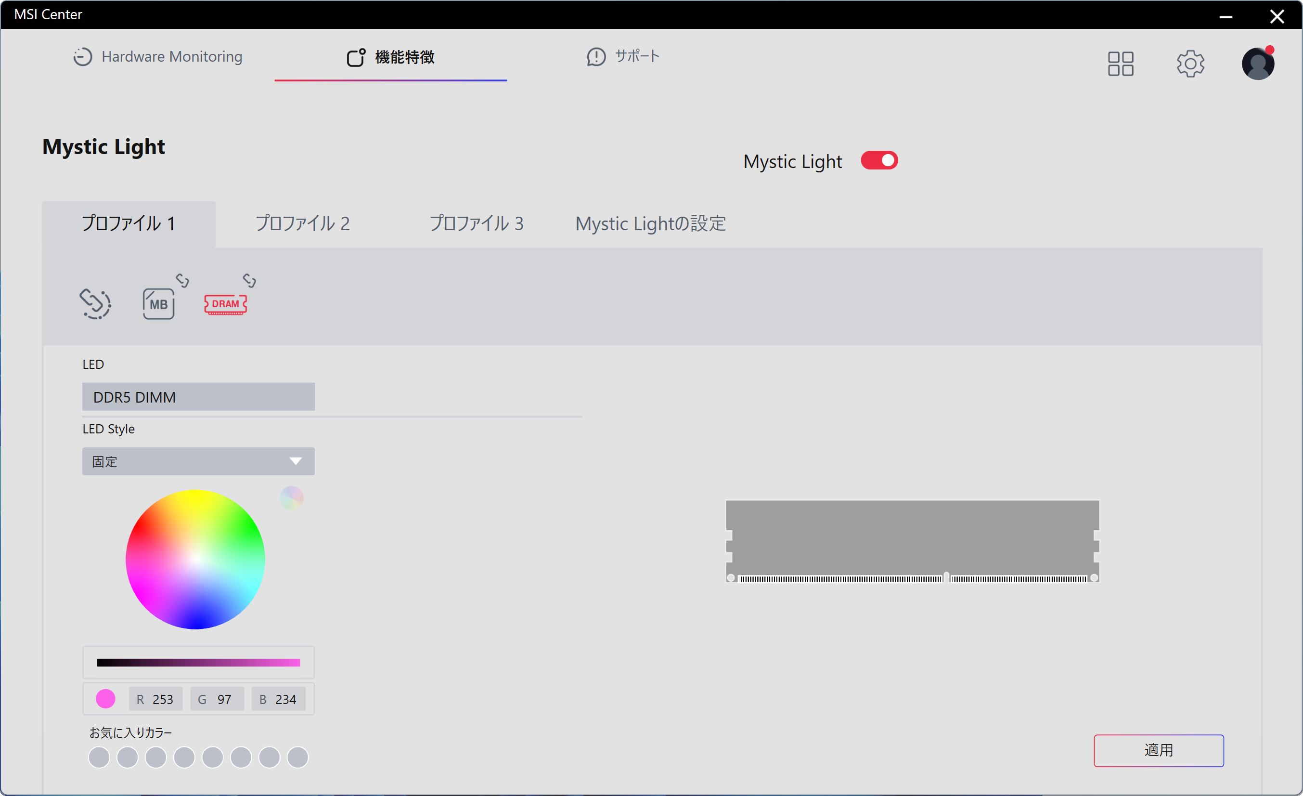
Task: Click the サポート exclamation bubble icon
Action: 596,57
